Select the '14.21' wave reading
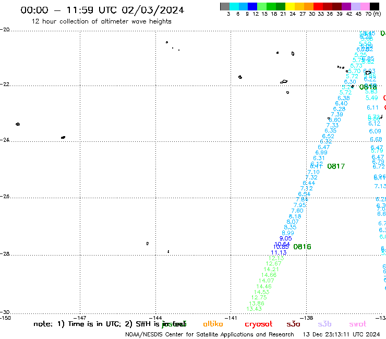 click(x=271, y=270)
